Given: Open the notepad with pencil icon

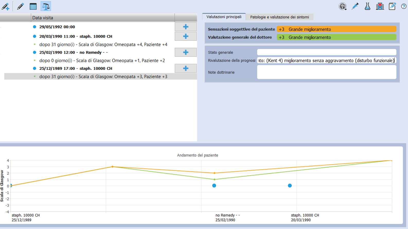Looking at the screenshot, I should (392, 6).
